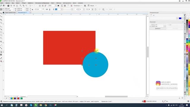Click the Full-screen preview icon
The image size is (190, 107).
(x=58, y=6)
